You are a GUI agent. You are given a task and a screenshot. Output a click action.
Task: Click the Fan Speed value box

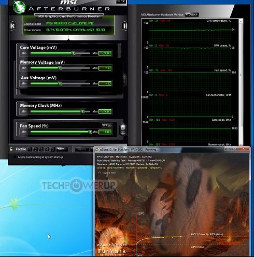[105, 132]
